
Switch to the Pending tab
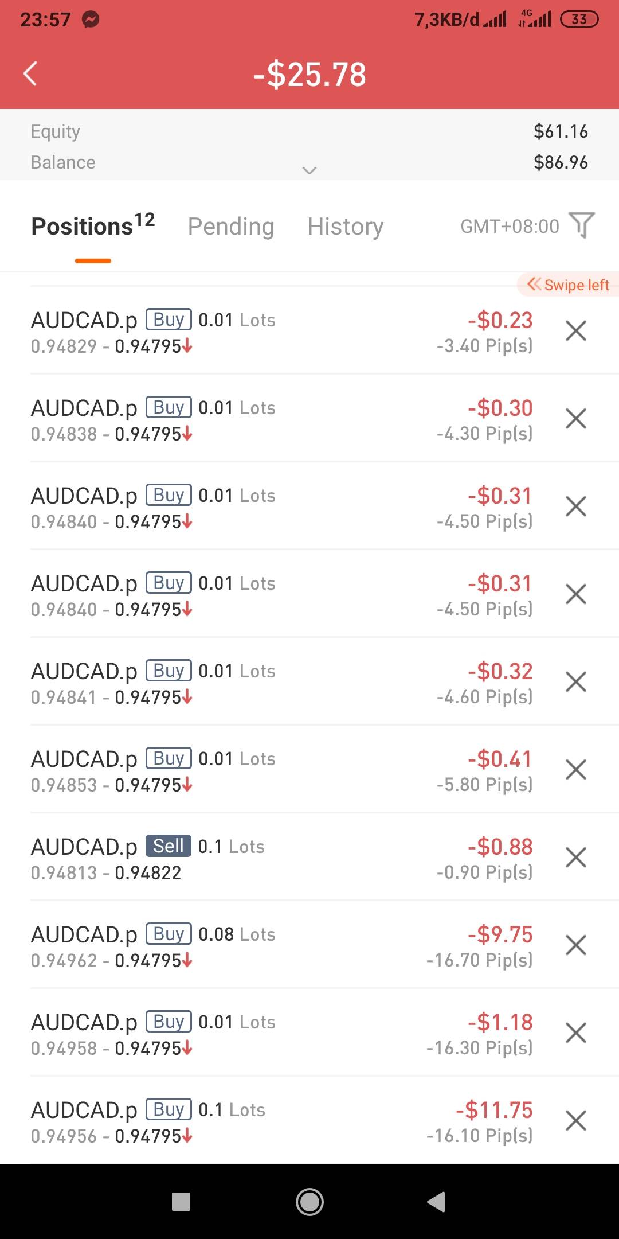pyautogui.click(x=231, y=227)
